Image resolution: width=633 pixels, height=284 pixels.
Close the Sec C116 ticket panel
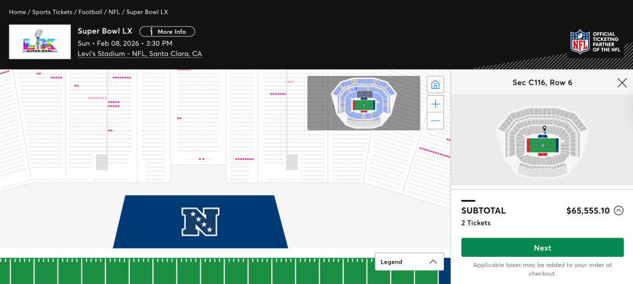click(x=622, y=83)
